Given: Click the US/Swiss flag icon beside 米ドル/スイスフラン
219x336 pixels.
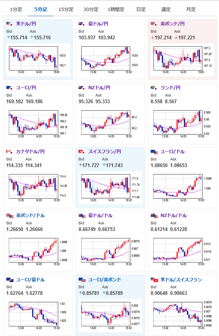Looking at the screenshot, I should pyautogui.click(x=154, y=280).
